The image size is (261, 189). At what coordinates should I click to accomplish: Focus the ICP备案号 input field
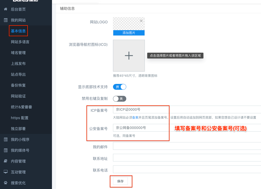[187, 109]
